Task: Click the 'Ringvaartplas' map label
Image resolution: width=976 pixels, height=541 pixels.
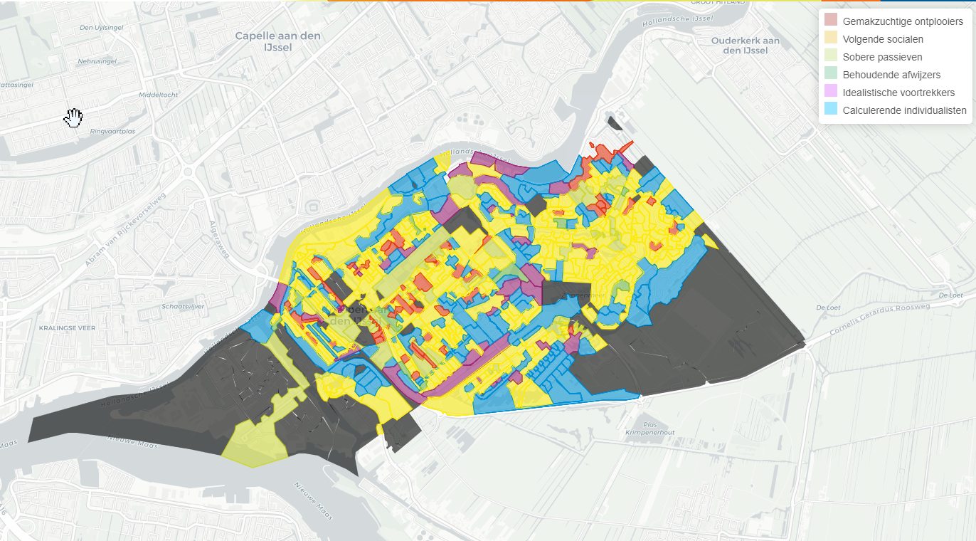Action: coord(112,132)
